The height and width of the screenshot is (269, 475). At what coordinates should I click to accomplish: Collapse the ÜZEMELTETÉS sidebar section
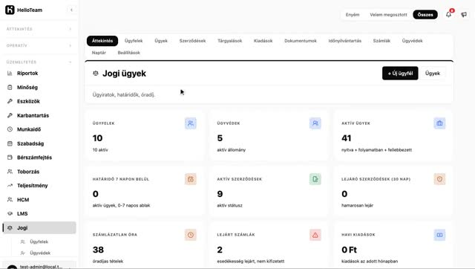coord(39,62)
